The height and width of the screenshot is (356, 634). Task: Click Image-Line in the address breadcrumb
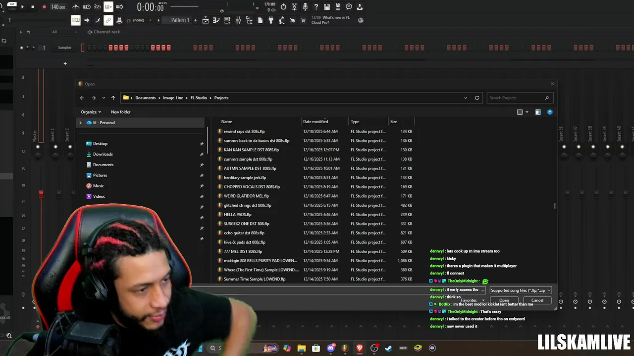pyautogui.click(x=173, y=98)
